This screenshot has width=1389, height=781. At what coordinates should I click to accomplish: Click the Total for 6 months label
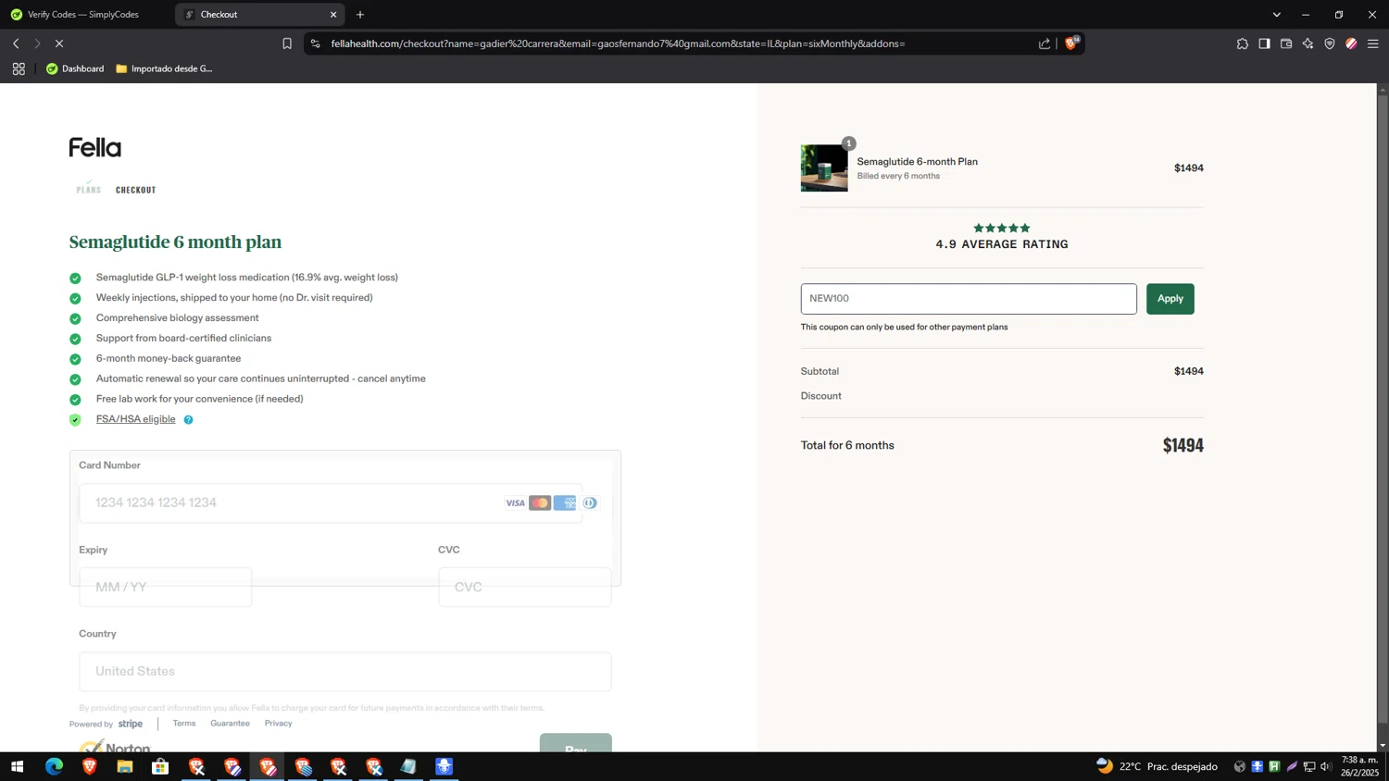(847, 445)
